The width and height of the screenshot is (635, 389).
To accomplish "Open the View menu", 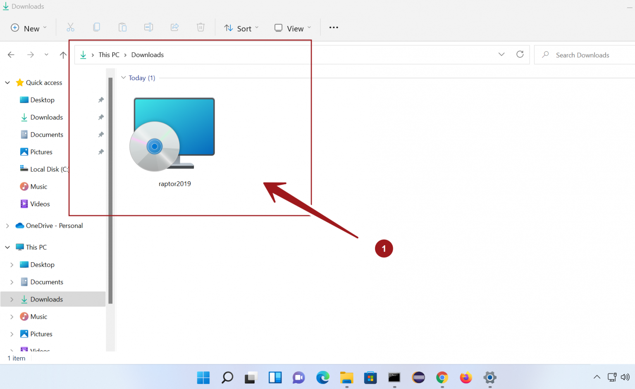I will click(x=292, y=28).
